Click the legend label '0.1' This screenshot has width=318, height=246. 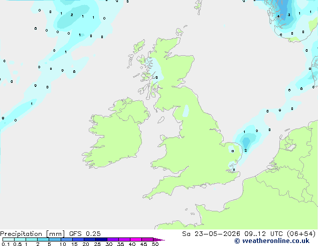(x=6, y=244)
